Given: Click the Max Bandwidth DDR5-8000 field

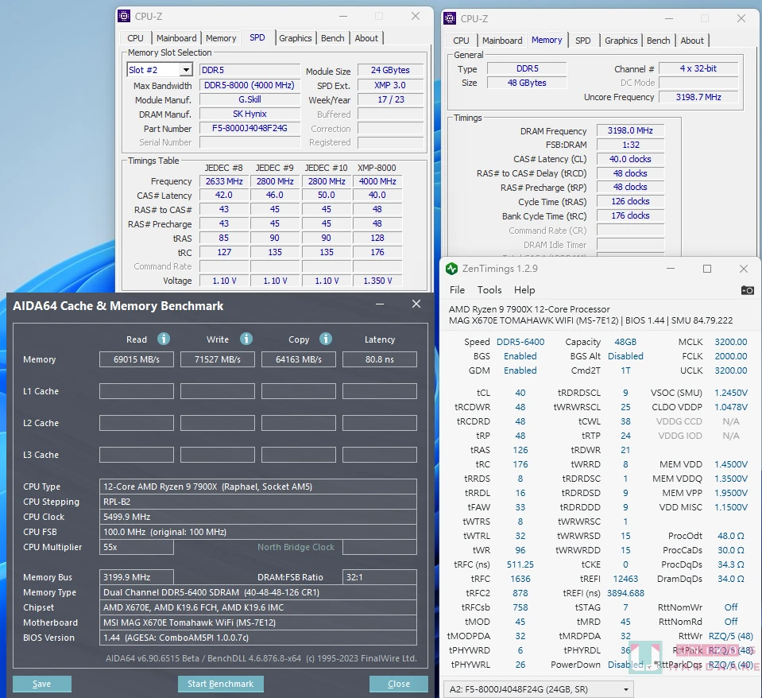Looking at the screenshot, I should [x=249, y=85].
